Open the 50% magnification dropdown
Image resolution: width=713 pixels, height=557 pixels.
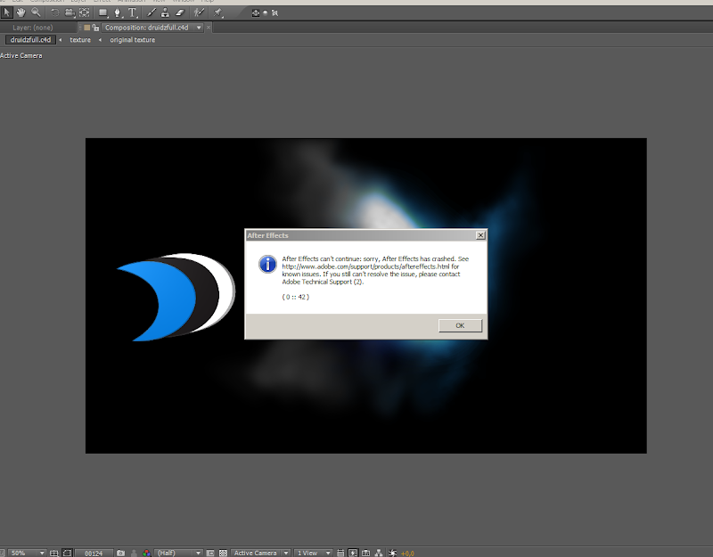pyautogui.click(x=28, y=553)
